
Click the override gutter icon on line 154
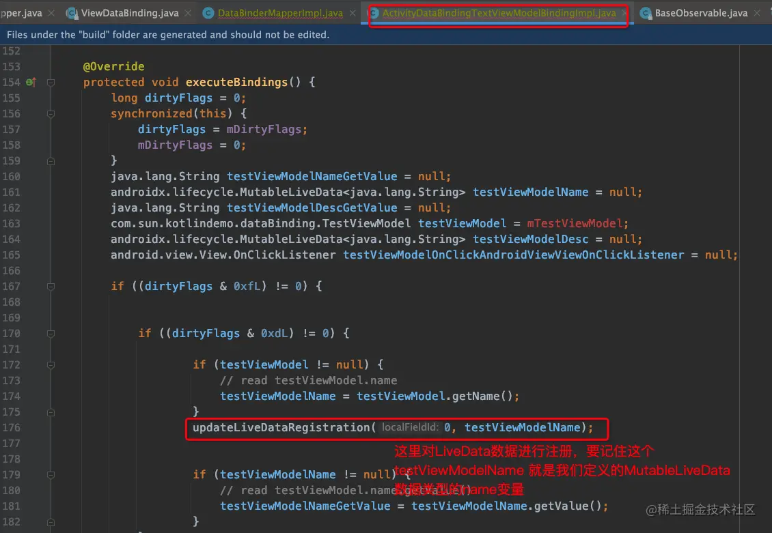pos(31,82)
